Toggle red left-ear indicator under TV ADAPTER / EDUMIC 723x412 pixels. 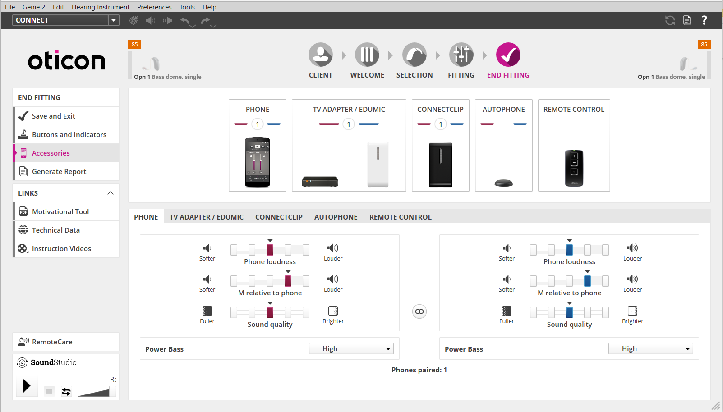click(x=329, y=124)
